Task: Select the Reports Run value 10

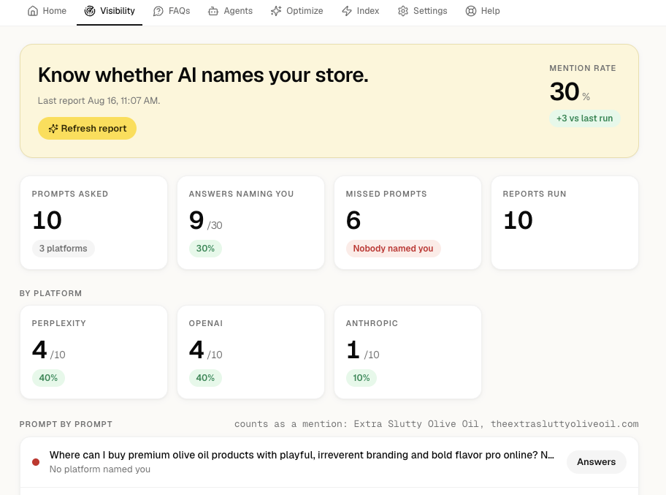Action: [x=518, y=220]
